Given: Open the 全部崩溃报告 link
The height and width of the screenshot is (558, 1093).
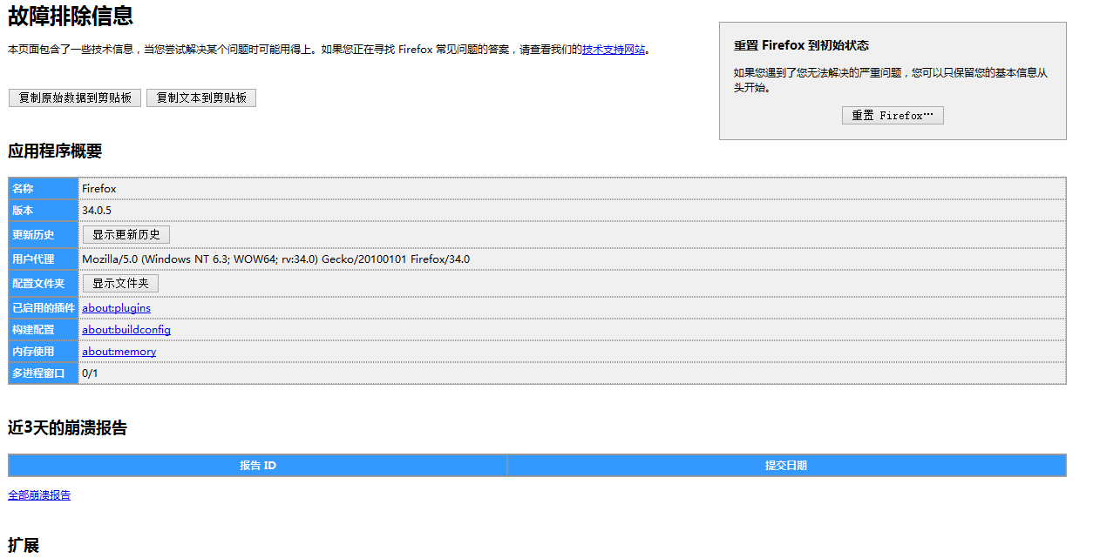Looking at the screenshot, I should 39,495.
